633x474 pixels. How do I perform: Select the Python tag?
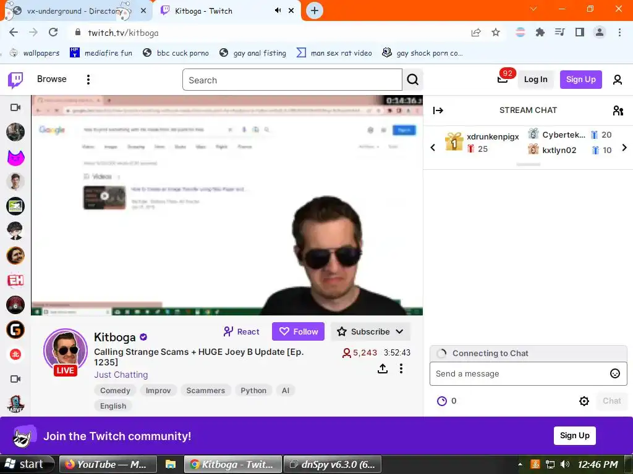pyautogui.click(x=253, y=391)
